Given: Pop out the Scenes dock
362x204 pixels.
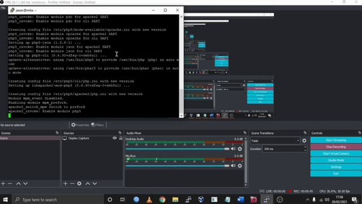Looking at the screenshot, I should [57, 133].
